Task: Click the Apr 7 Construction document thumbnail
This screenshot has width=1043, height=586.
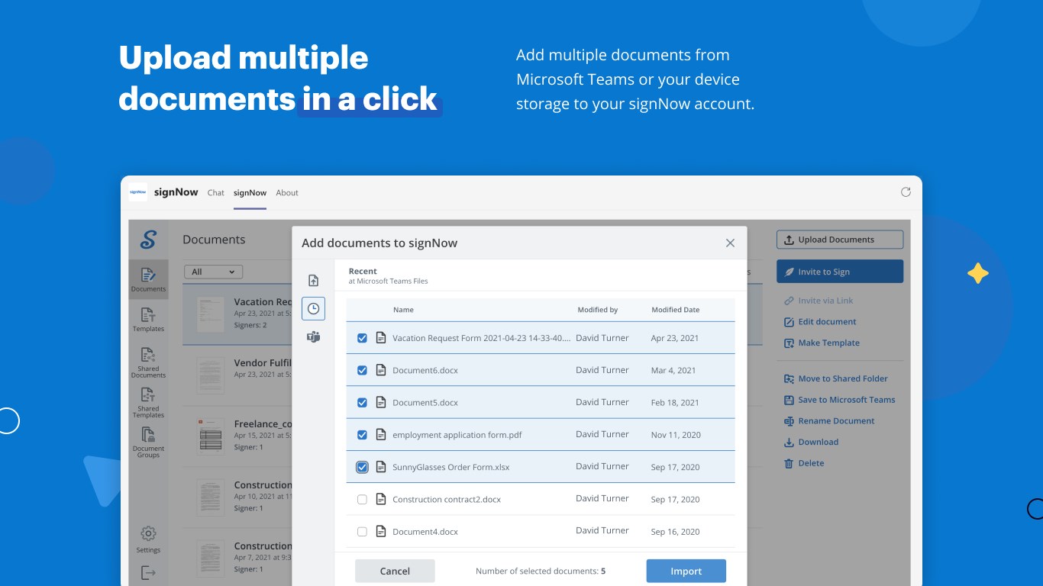Action: click(210, 558)
